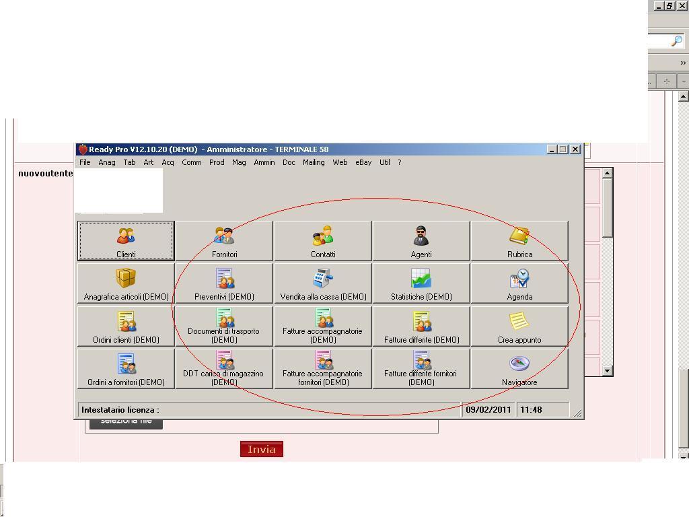This screenshot has height=517, width=689.
Task: Open Fatture differite (DEMO)
Action: [x=421, y=326]
